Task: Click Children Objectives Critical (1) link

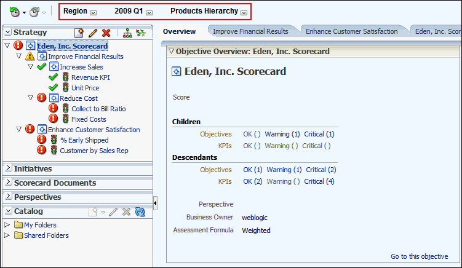Action: [319, 134]
